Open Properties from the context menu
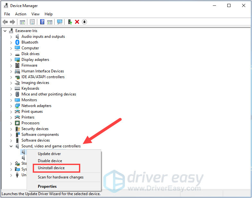The image size is (252, 198). [47, 186]
